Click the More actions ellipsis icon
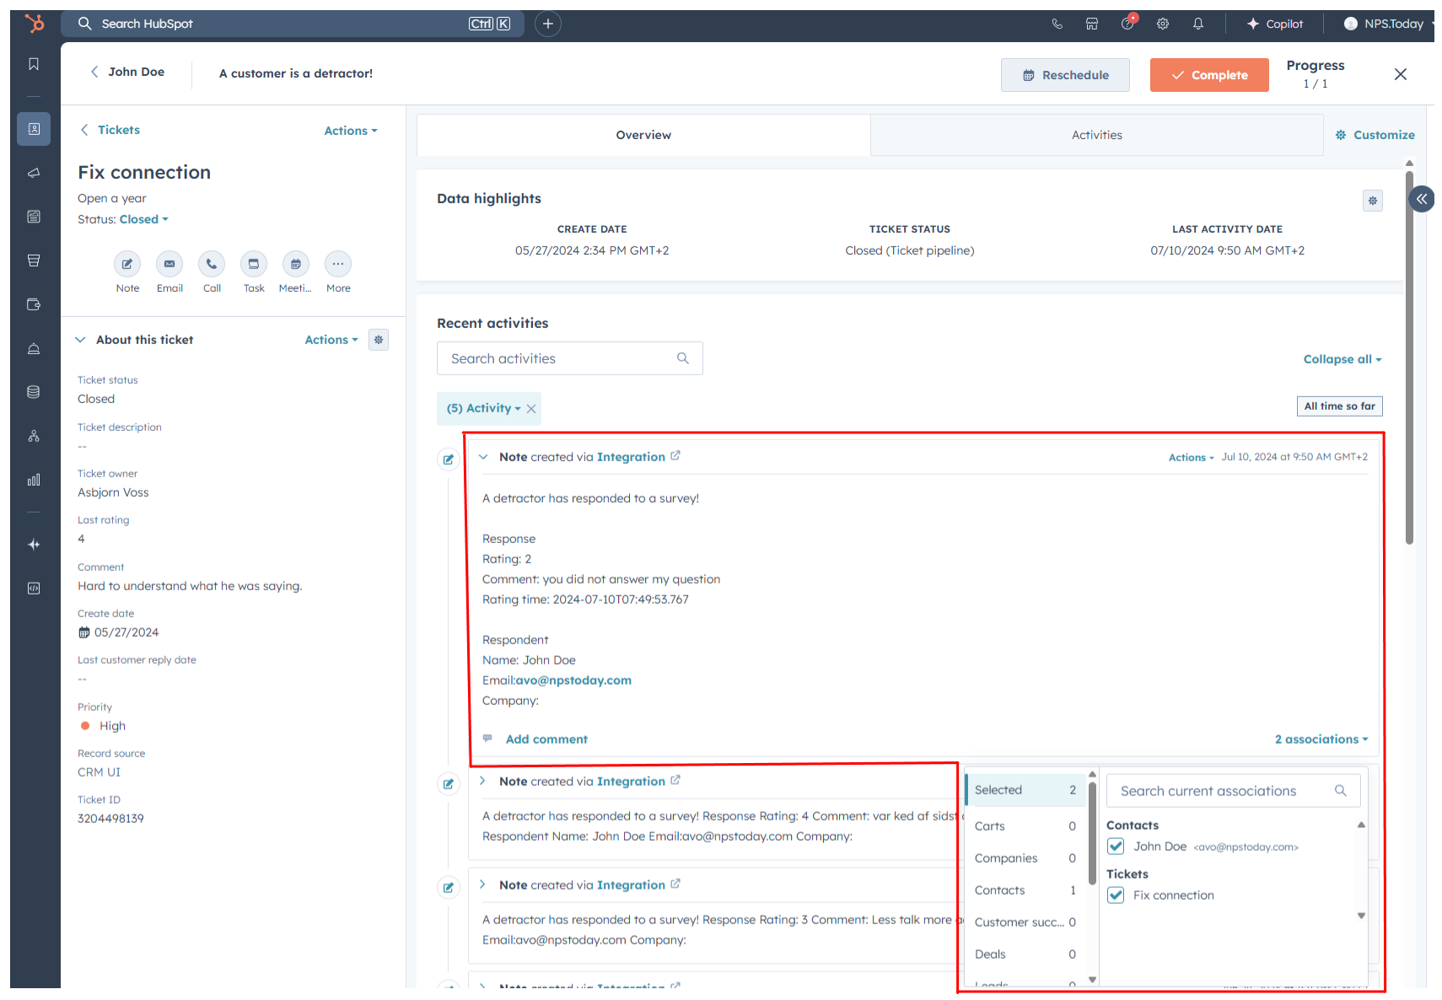Image resolution: width=1442 pixels, height=1000 pixels. tap(338, 264)
